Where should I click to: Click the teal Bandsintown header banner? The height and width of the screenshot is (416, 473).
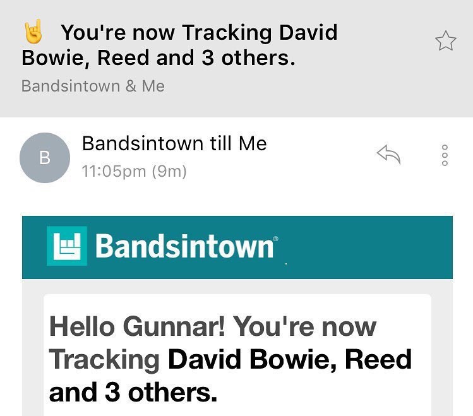[237, 247]
